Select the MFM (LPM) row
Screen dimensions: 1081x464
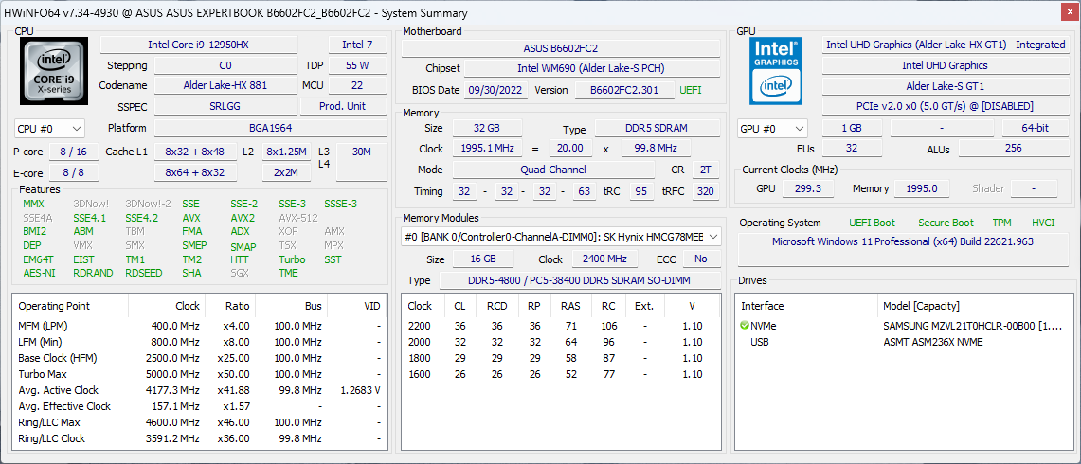(200, 326)
